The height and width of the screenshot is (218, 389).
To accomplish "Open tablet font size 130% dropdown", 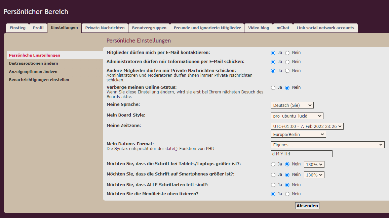I will click(x=314, y=164).
